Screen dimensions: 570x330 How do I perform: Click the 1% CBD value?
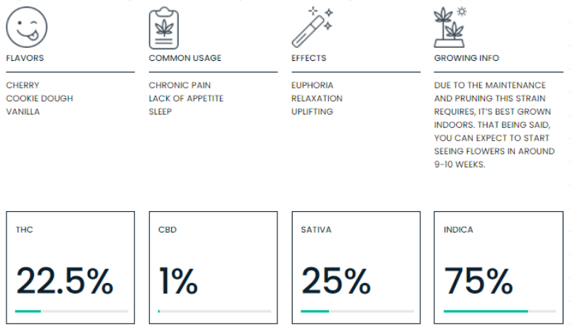click(178, 281)
